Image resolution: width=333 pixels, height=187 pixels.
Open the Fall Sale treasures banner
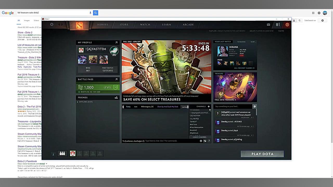166,71
